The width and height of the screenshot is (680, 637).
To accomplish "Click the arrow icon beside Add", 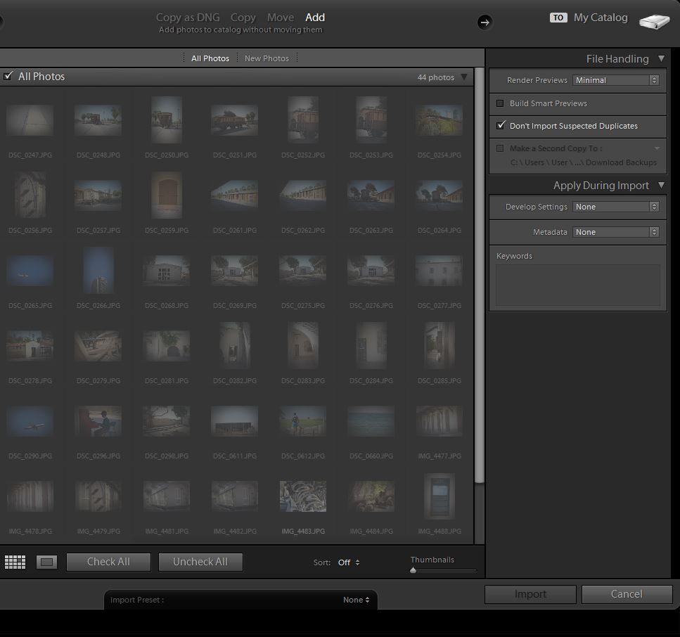I will [485, 22].
